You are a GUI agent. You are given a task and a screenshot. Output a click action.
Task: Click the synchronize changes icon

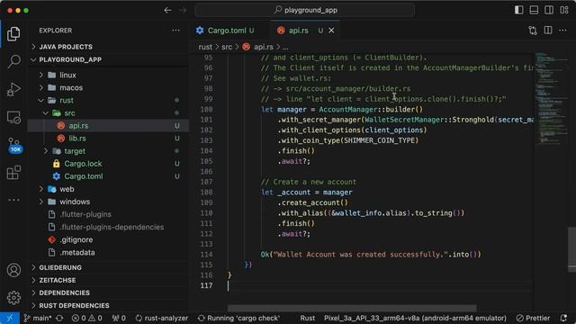point(59,318)
